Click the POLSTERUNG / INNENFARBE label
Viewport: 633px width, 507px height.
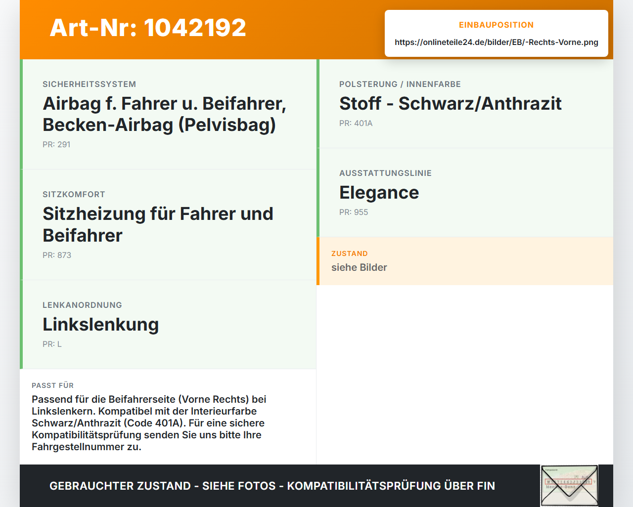click(x=400, y=84)
